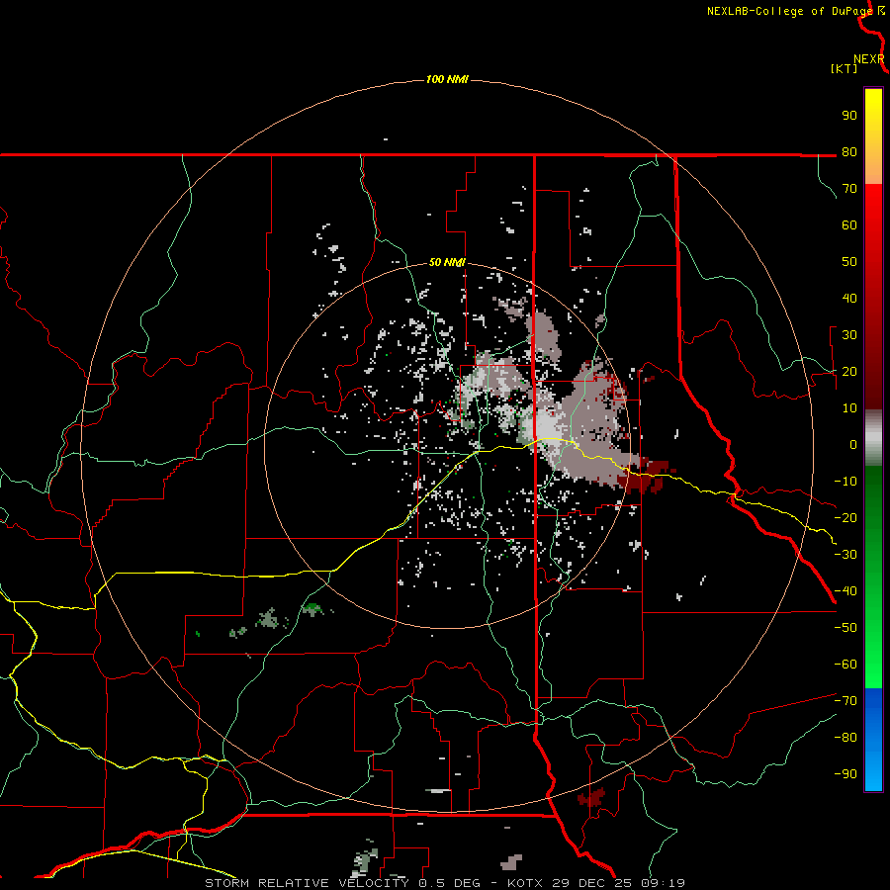Click the -30 value on velocity scale
Image resolution: width=890 pixels, height=890 pixels.
pyautogui.click(x=845, y=555)
